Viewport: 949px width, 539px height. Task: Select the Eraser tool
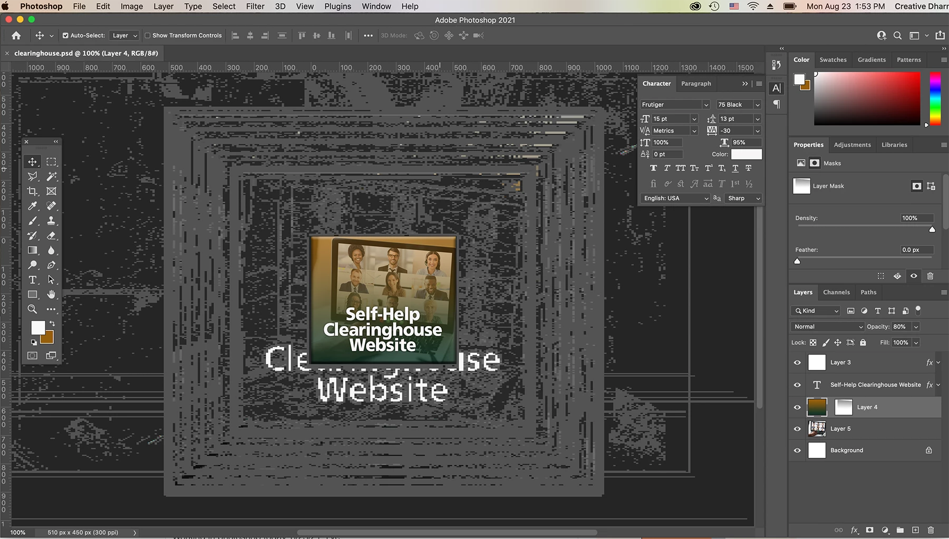click(51, 236)
